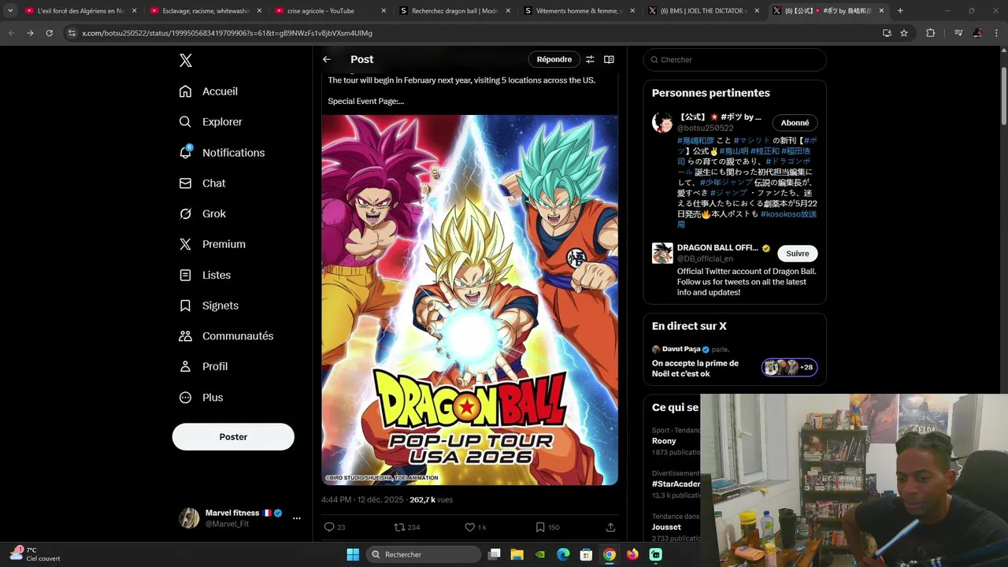Like the post with 1 k likes
Image resolution: width=1008 pixels, height=567 pixels.
tap(475, 527)
